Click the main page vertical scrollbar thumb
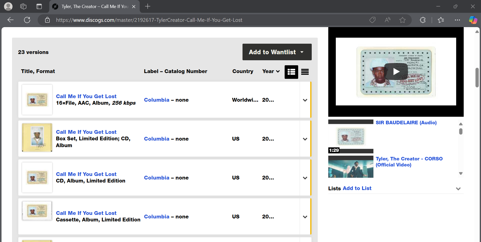Image resolution: width=481 pixels, height=242 pixels. coord(477,78)
